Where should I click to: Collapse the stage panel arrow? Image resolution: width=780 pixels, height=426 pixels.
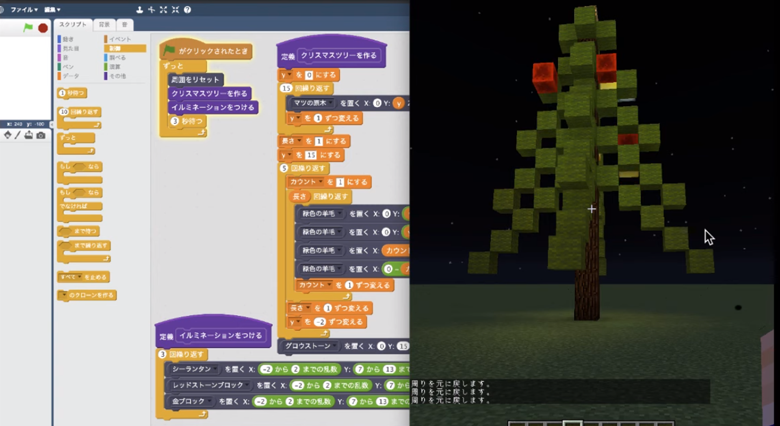click(51, 124)
